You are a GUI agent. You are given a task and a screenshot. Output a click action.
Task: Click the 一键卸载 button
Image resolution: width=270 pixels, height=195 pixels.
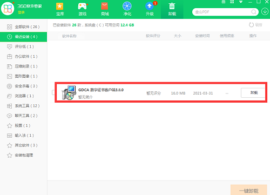[x=249, y=190]
